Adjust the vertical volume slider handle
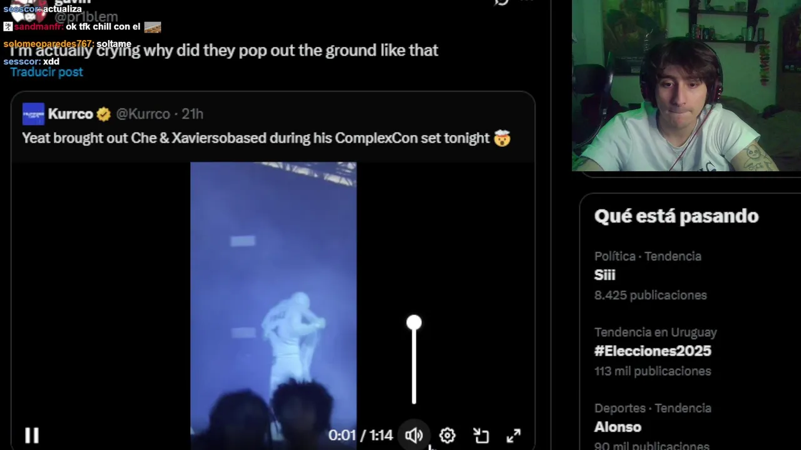 [414, 322]
